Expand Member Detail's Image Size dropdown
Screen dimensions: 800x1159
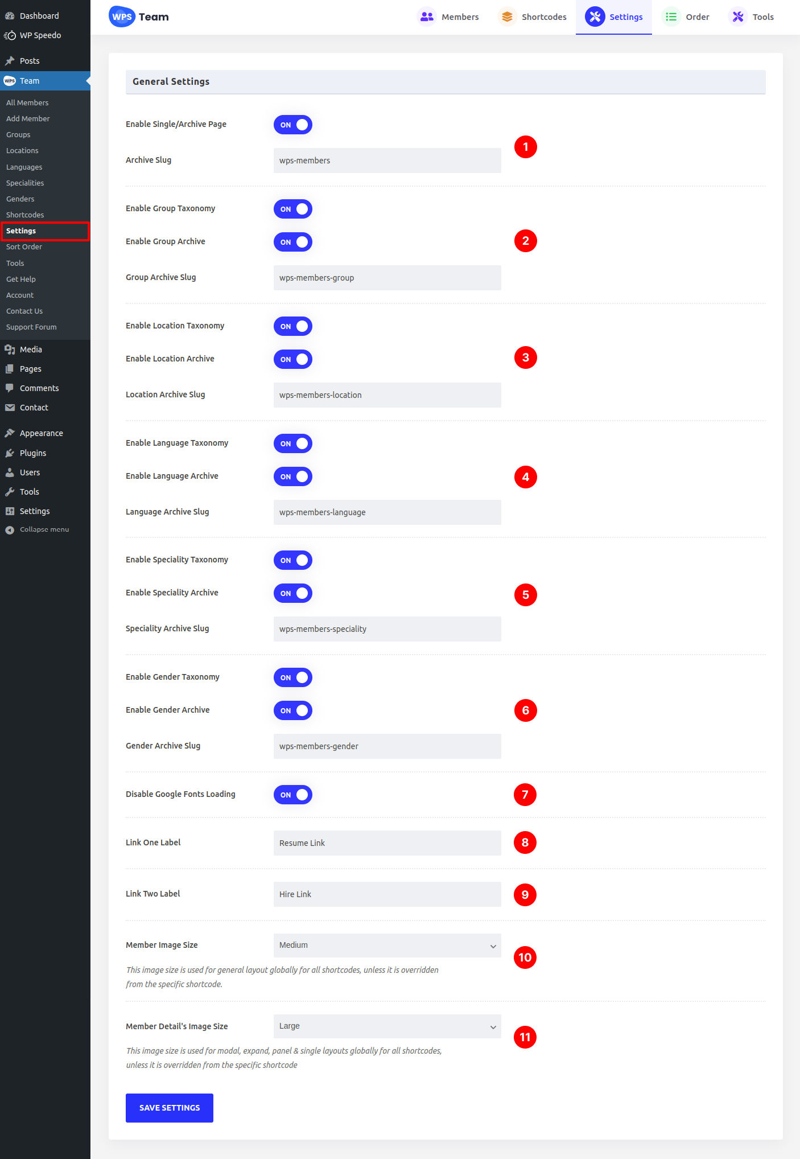click(x=387, y=1026)
